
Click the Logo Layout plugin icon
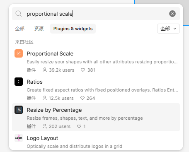(x=19, y=138)
